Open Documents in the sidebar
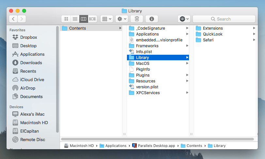This screenshot has width=265, height=159. [x=27, y=96]
